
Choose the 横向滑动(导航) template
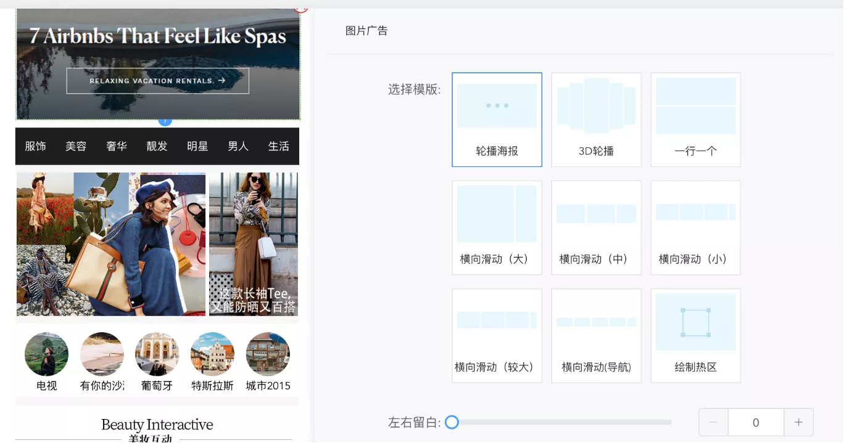point(596,336)
